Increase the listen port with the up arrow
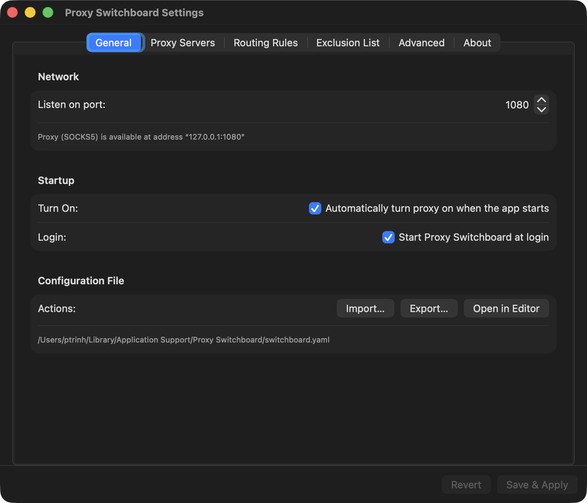 [x=541, y=100]
